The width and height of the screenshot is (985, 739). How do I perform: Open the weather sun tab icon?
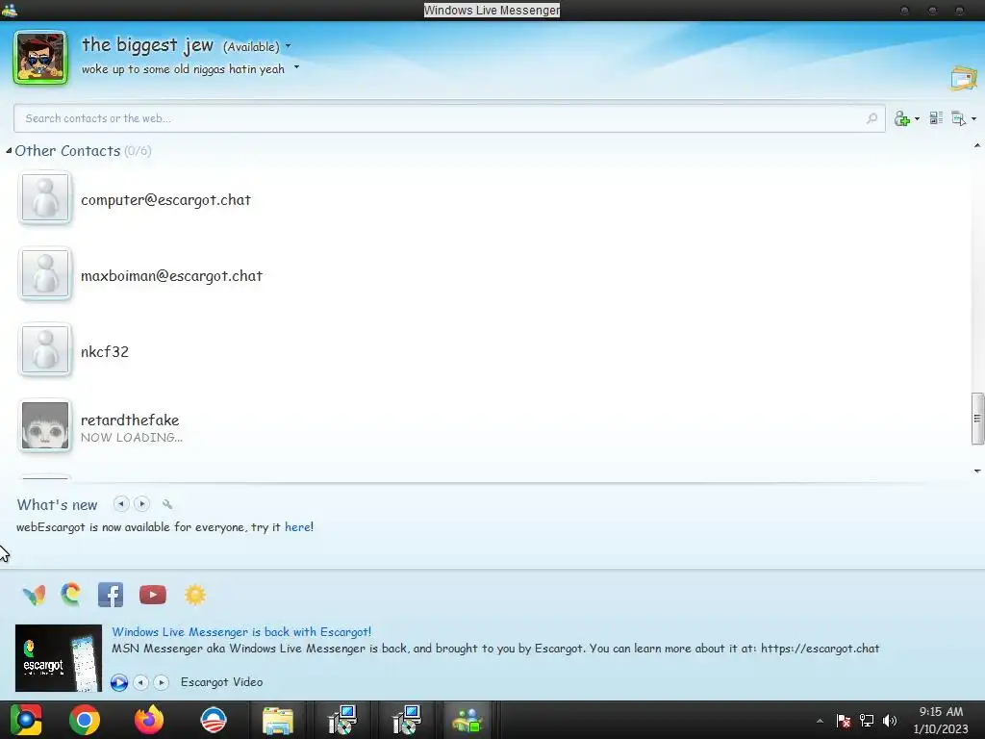194,595
